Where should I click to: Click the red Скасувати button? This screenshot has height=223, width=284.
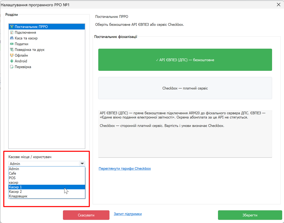coord(86,215)
